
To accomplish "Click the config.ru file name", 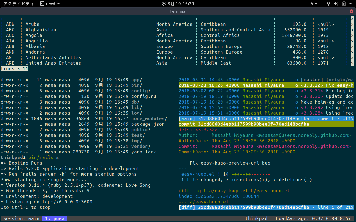I will (x=144, y=96).
